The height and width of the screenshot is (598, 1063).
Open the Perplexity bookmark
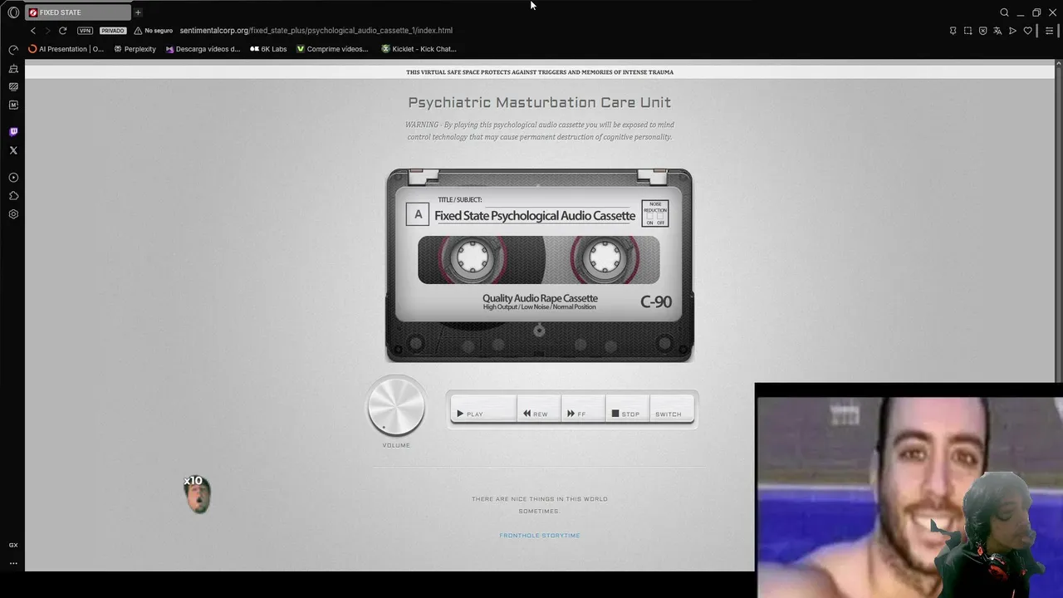(135, 49)
